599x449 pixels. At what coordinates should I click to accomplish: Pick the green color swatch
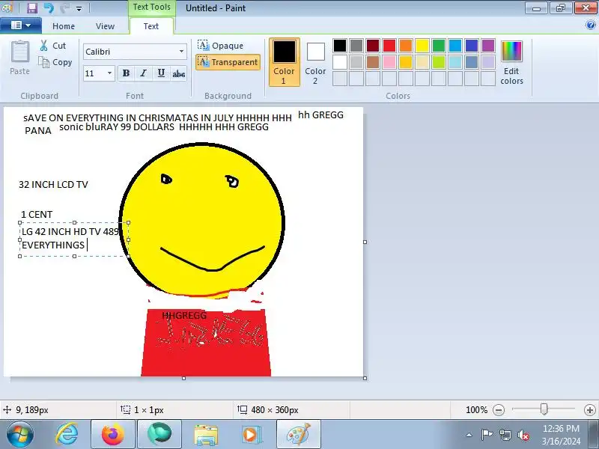pyautogui.click(x=439, y=46)
